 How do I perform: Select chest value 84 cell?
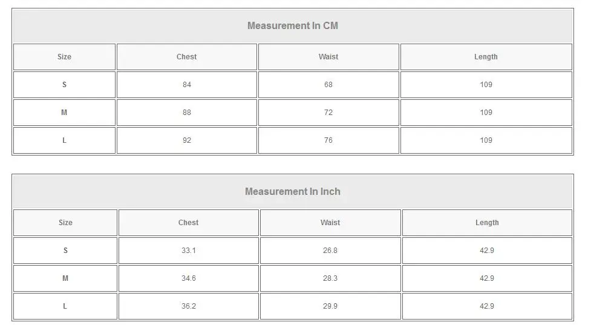(186, 85)
